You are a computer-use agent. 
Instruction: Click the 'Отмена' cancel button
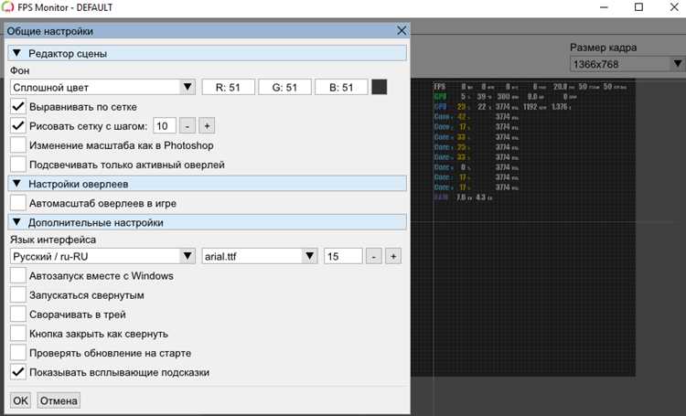point(59,400)
